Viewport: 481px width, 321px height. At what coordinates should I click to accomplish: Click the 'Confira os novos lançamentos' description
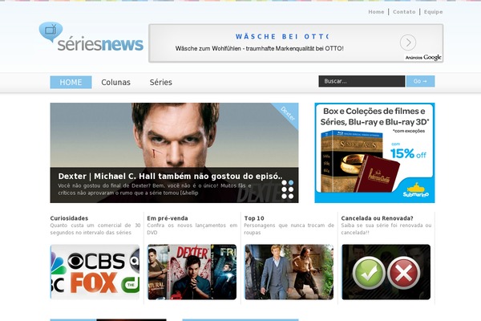click(x=192, y=229)
